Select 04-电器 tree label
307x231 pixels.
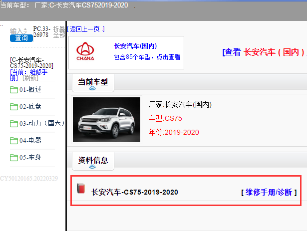click(30, 140)
